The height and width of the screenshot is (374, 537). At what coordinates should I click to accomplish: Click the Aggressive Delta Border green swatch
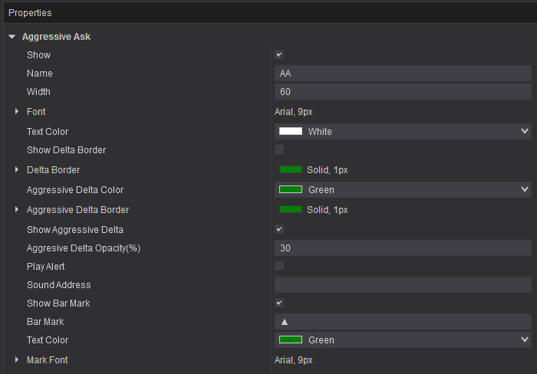(291, 210)
